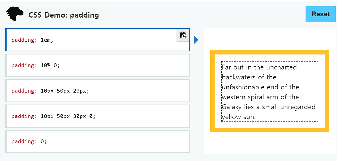Place cursor in the '1em;' value

[x=47, y=40]
